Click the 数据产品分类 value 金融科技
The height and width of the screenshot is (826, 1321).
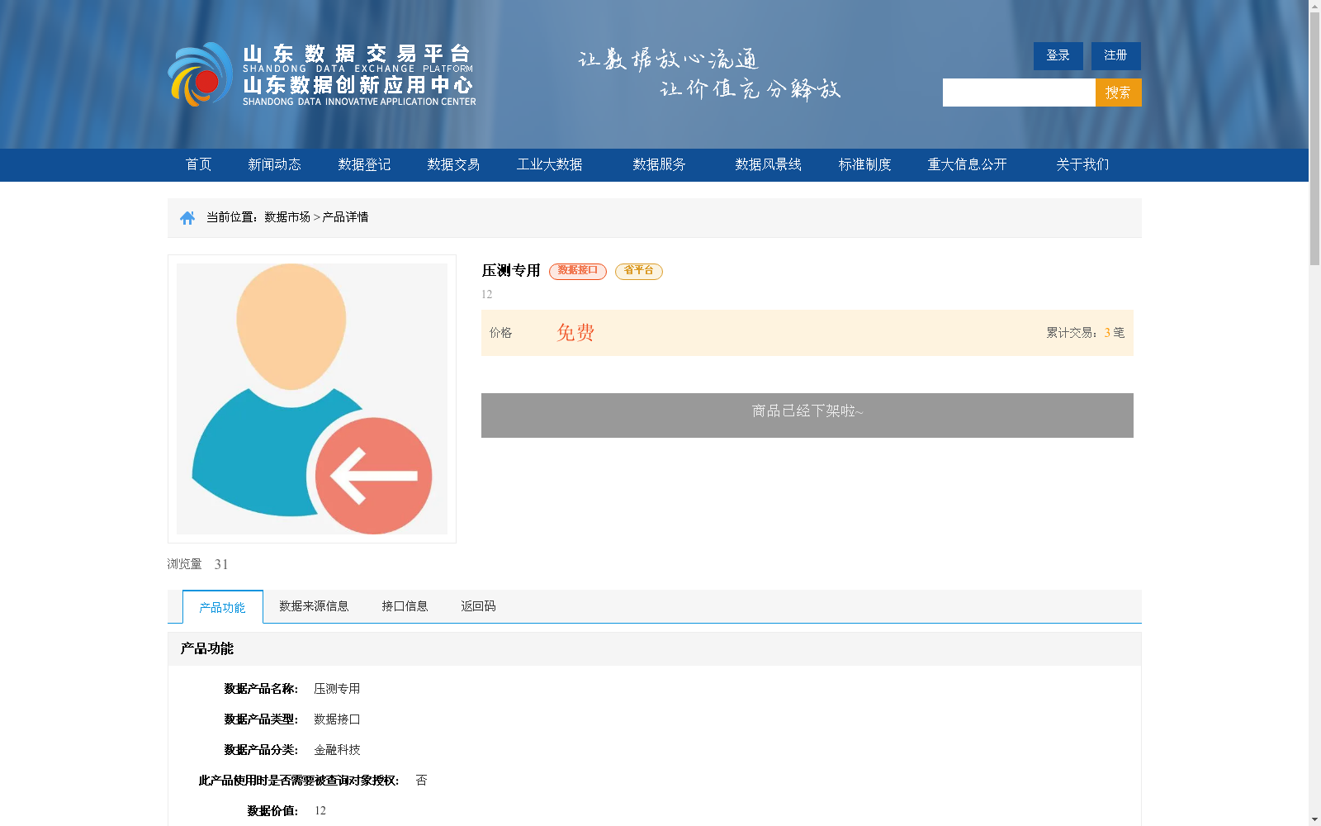tap(337, 750)
